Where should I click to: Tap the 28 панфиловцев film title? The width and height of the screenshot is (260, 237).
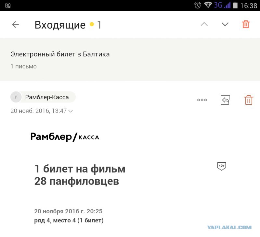pyautogui.click(x=77, y=181)
